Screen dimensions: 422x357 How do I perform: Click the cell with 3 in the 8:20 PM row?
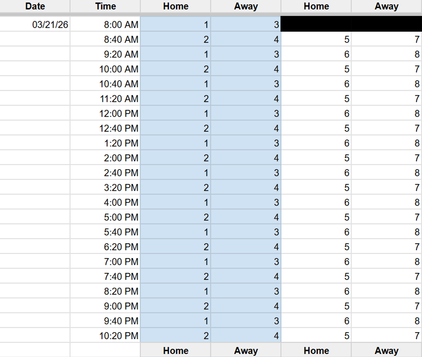(246, 291)
